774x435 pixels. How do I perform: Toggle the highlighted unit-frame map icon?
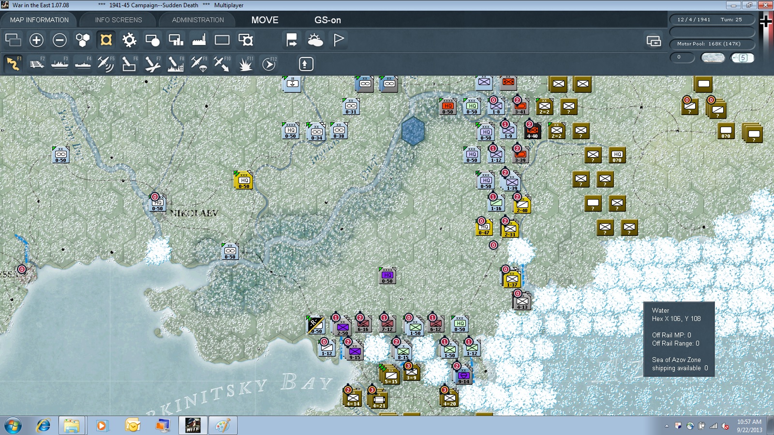pos(106,40)
